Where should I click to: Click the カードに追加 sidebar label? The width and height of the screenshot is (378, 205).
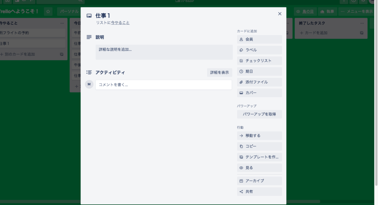coord(247,31)
